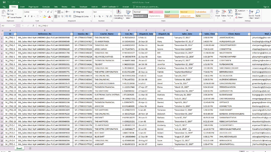This screenshot has height=152, width=271.
Task: Click the Format cells icon
Action: point(230,12)
